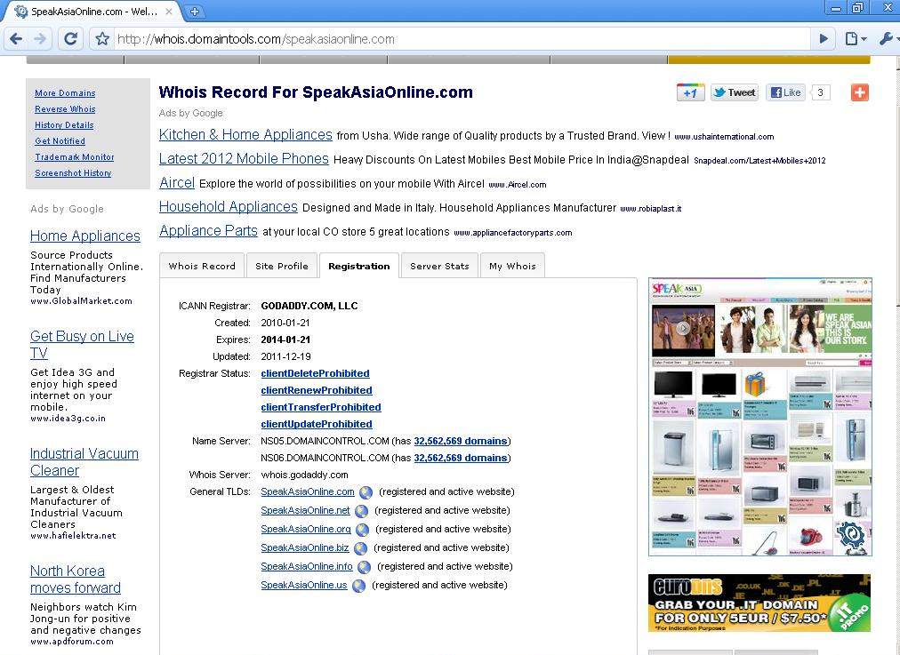Click the Tweet button
The image size is (900, 655).
735,92
